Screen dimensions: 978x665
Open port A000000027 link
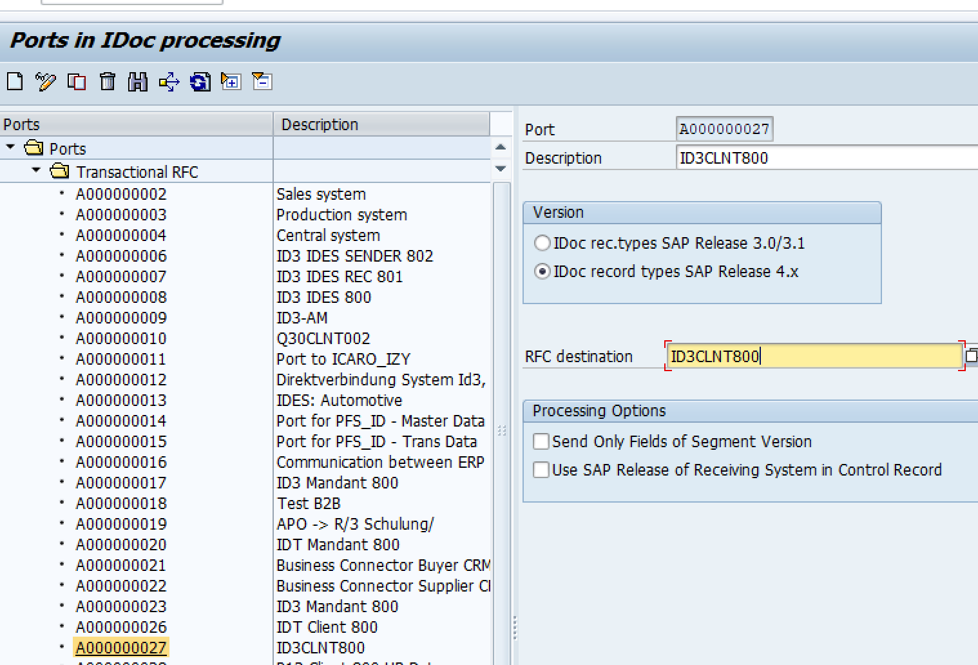[x=121, y=648]
